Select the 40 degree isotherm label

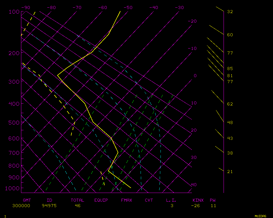click(194, 185)
